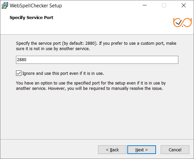Click the "WebSpellChecker Setup" title bar text
The width and height of the screenshot is (194, 159).
[36, 6]
